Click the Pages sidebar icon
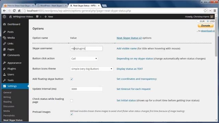This screenshot has width=219, height=123. tap(4, 49)
